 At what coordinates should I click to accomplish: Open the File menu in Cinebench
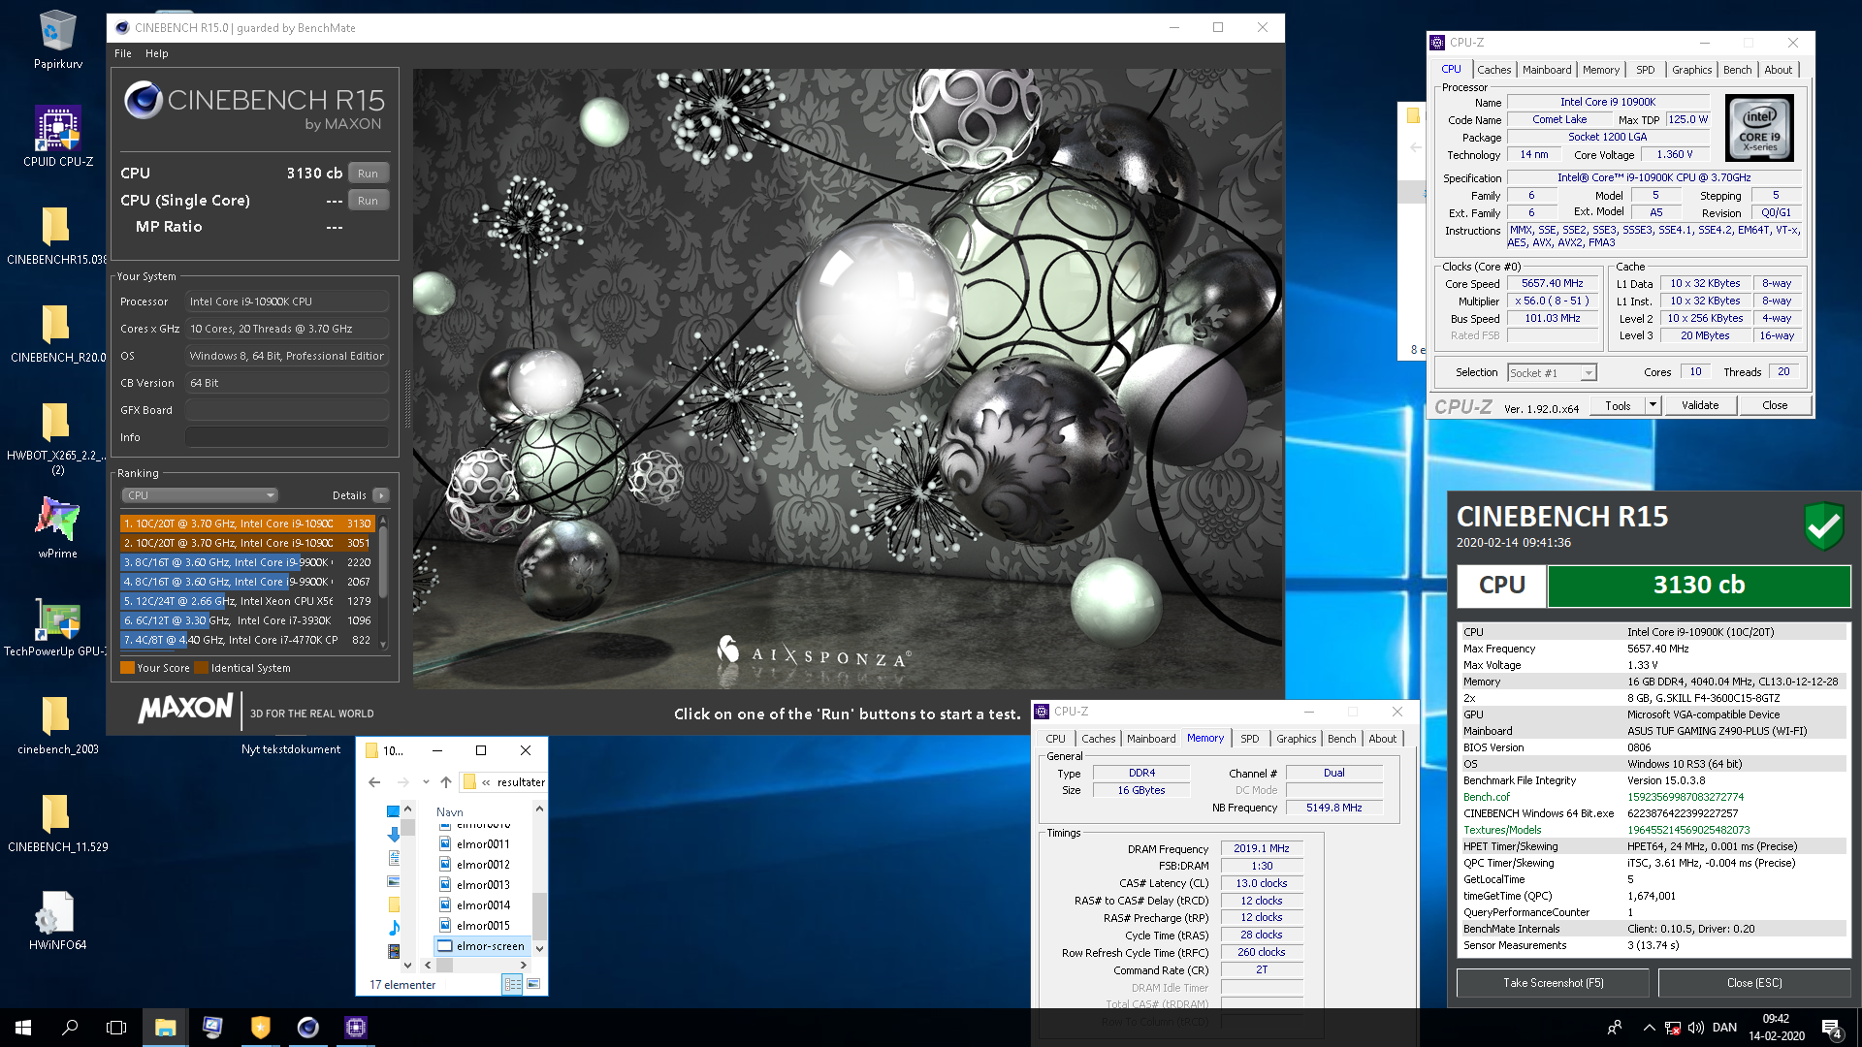(x=123, y=53)
